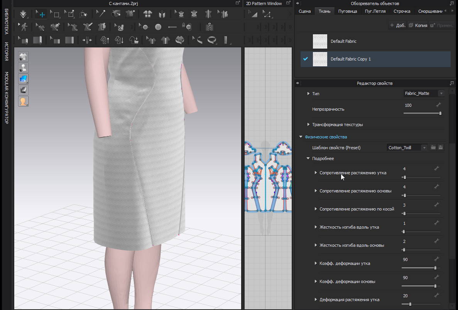Click the checkmark beside Default Fabric Copy 1
Viewport: 458px width, 310px height.
click(x=306, y=59)
